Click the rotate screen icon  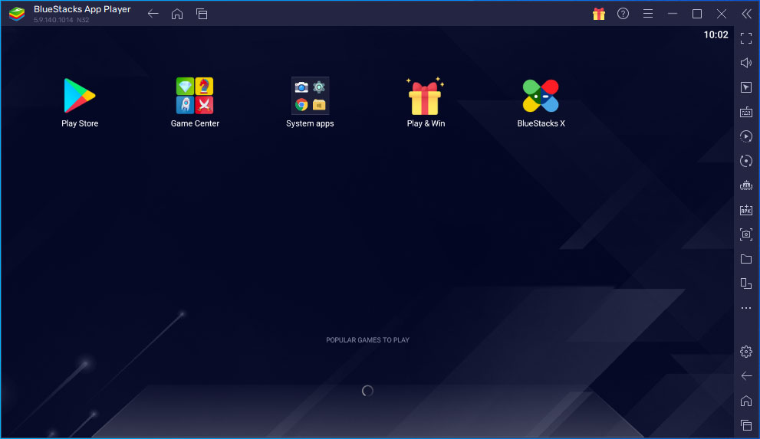[746, 283]
